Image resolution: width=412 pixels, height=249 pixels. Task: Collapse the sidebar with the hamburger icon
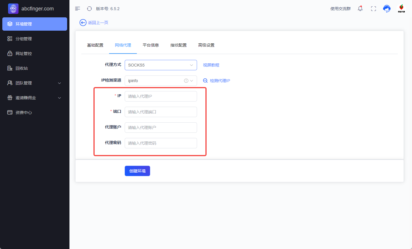tap(78, 9)
